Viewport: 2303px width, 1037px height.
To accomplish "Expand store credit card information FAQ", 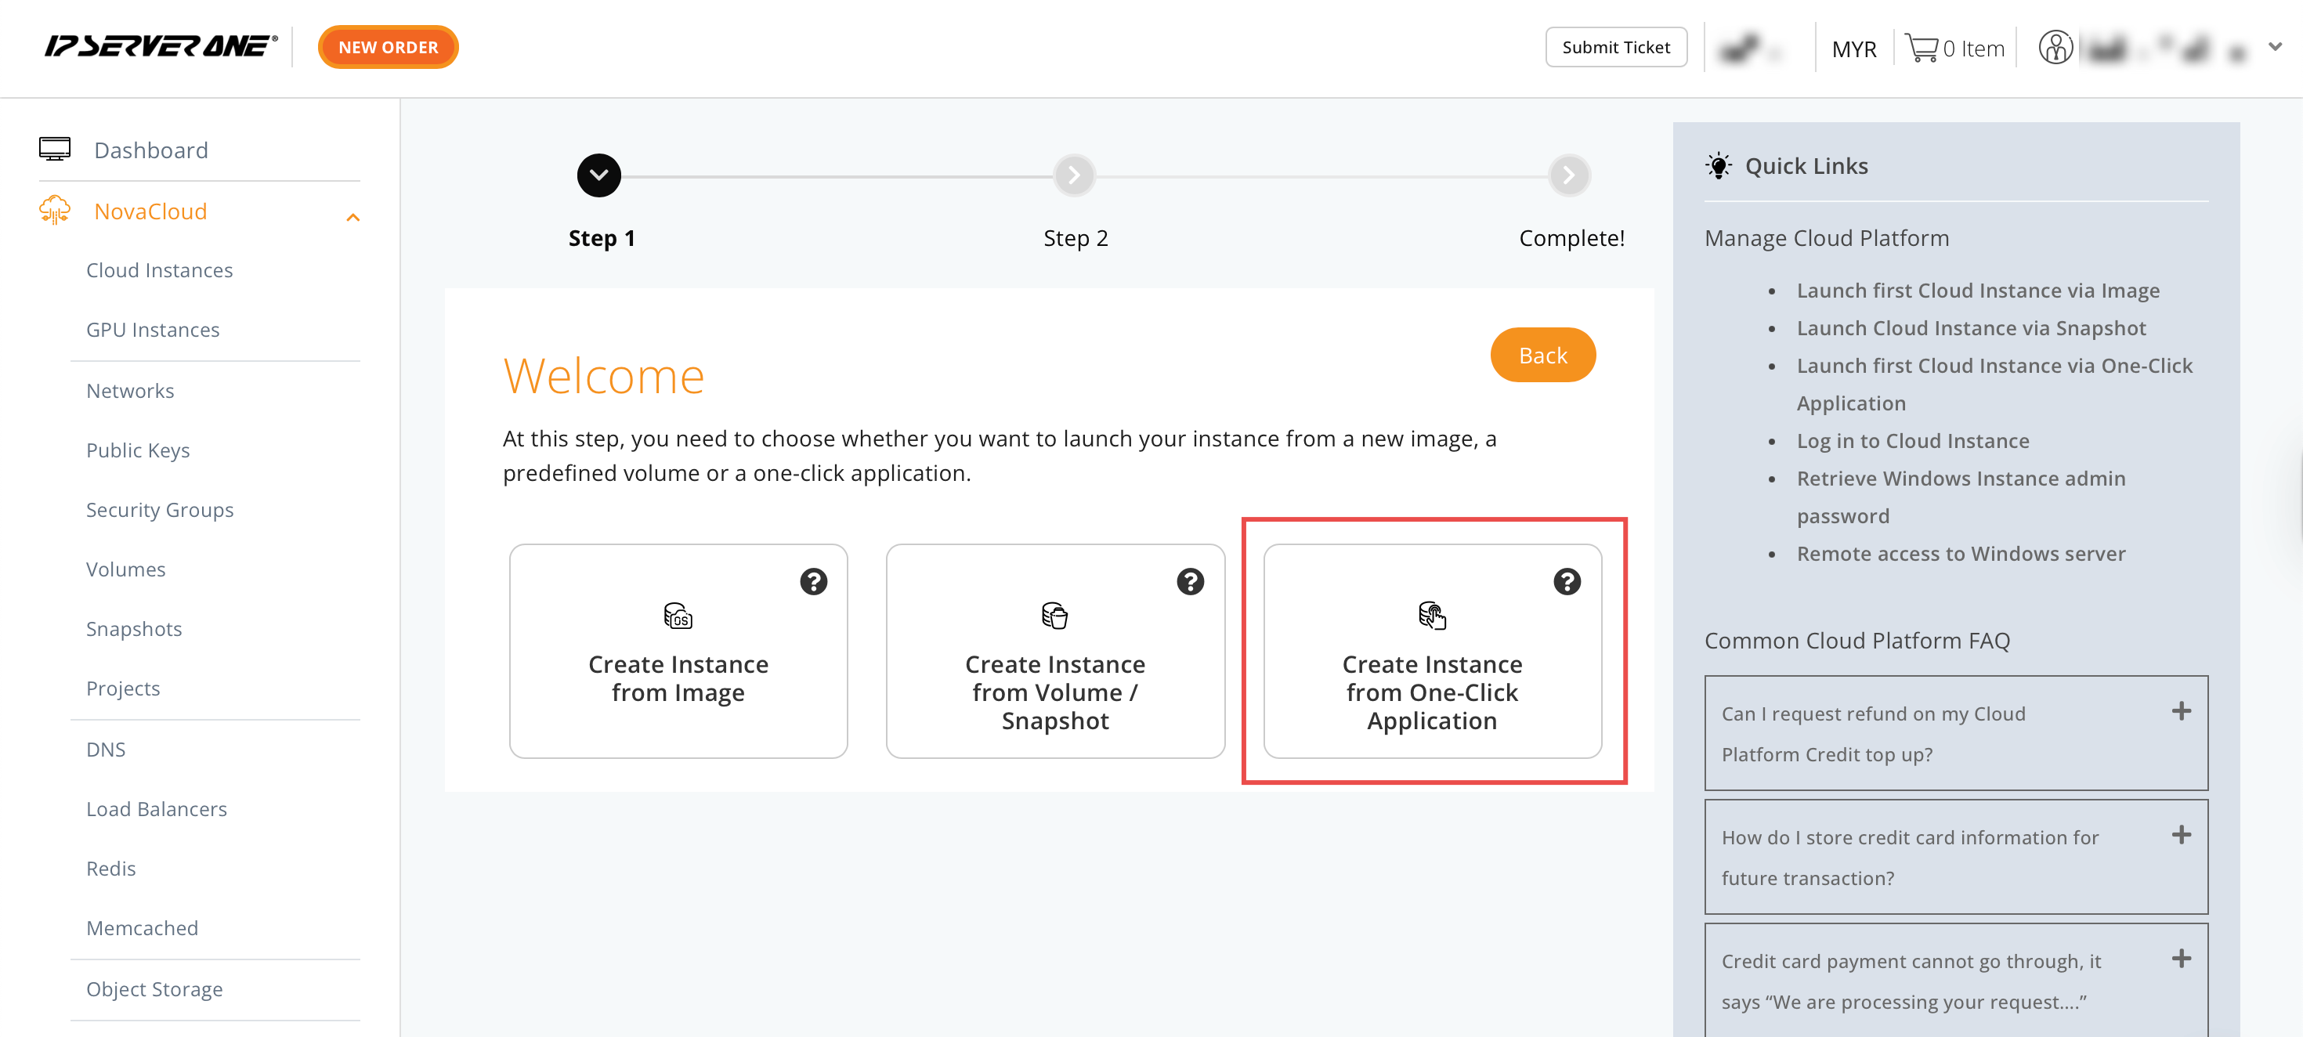I will click(x=1956, y=858).
